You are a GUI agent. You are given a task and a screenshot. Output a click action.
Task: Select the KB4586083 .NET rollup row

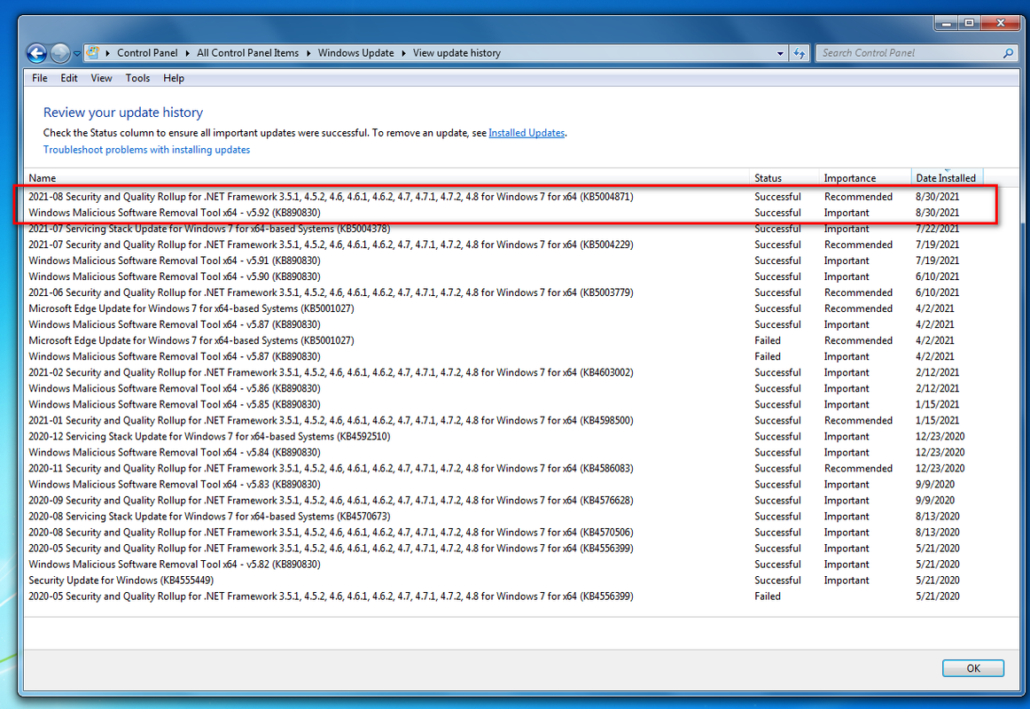coord(504,468)
